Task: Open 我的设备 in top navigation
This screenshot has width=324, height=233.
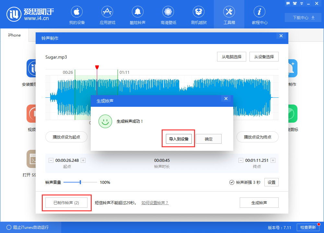Action: point(77,15)
